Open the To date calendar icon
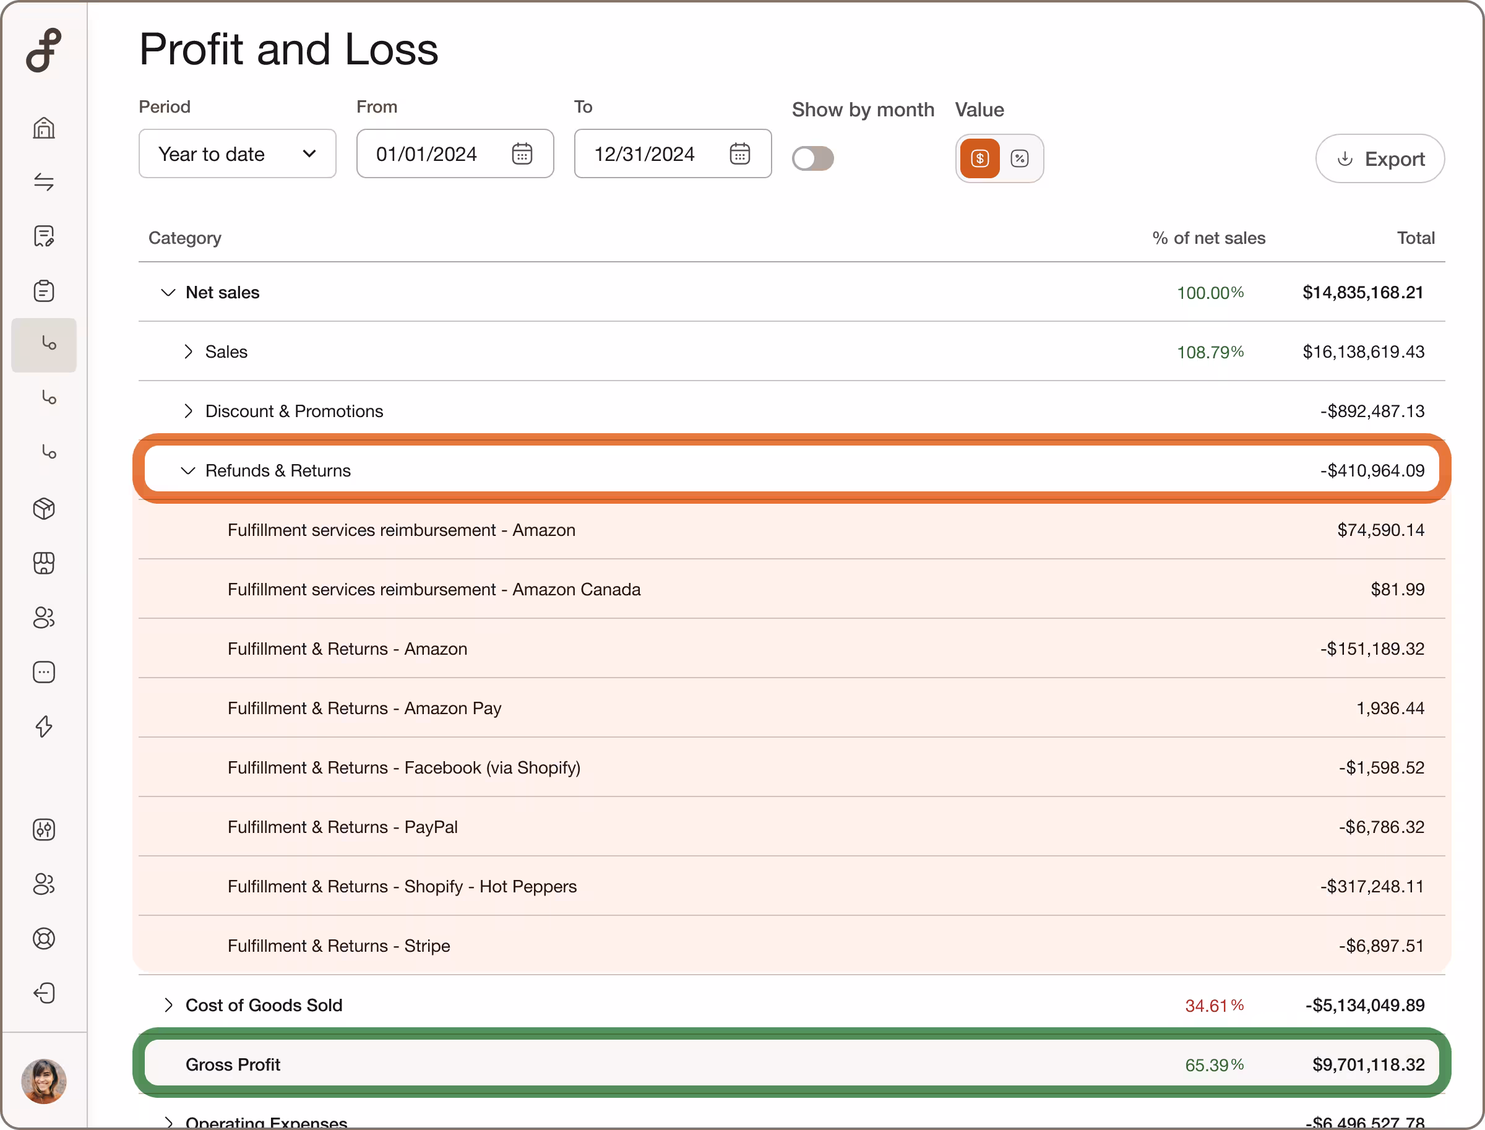The image size is (1485, 1130). pos(740,154)
